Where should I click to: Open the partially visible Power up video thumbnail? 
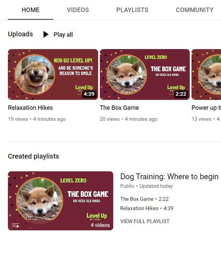206,74
